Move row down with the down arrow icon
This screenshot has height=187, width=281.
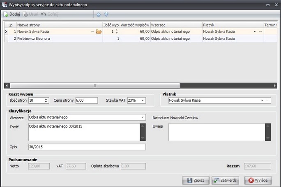[106, 14]
